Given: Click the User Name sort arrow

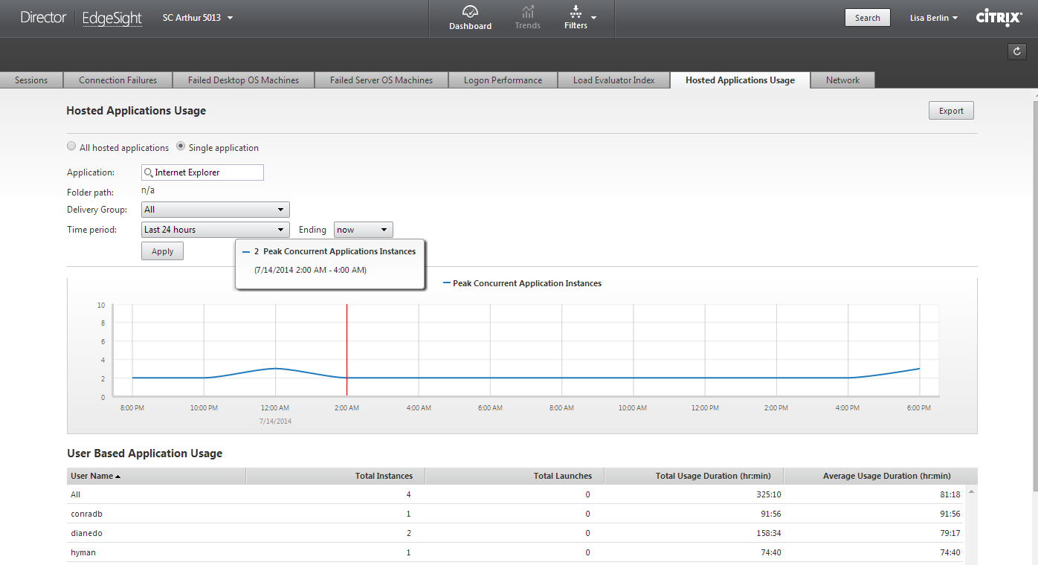Looking at the screenshot, I should (118, 477).
